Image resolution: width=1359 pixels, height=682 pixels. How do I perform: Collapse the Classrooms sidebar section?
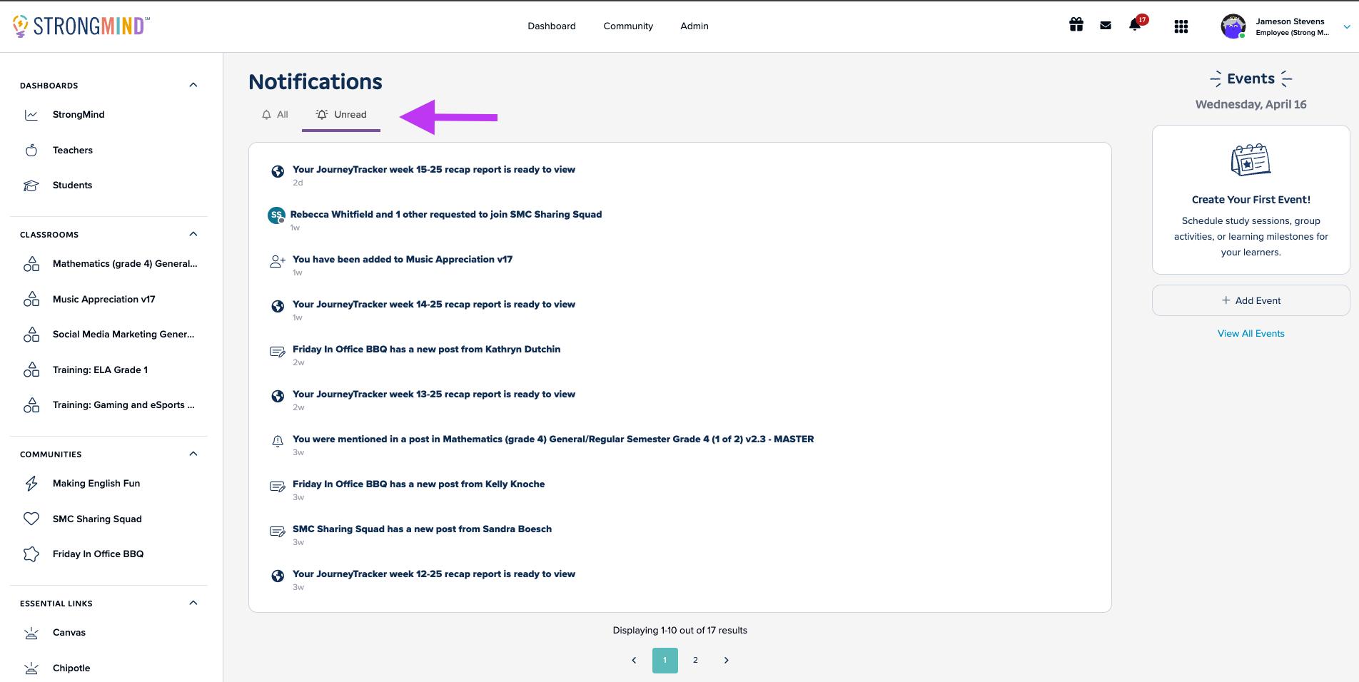pos(193,234)
